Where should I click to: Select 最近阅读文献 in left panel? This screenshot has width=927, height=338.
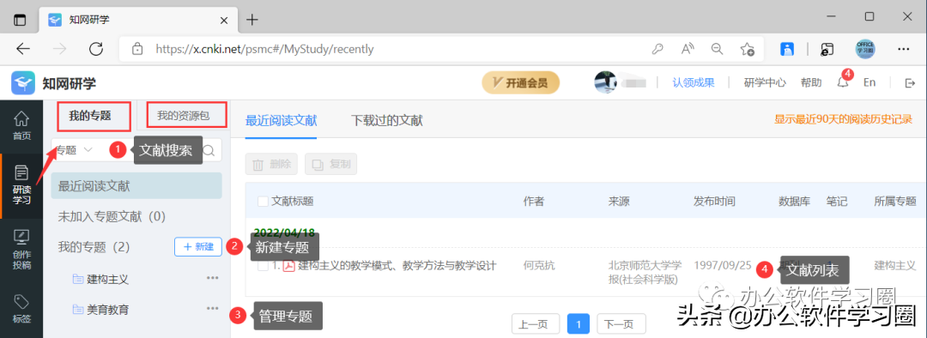tap(136, 186)
